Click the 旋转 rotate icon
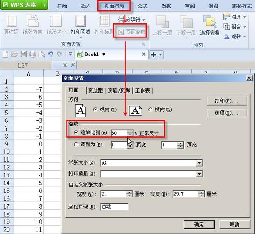The width and height of the screenshot is (255, 234). point(226,37)
